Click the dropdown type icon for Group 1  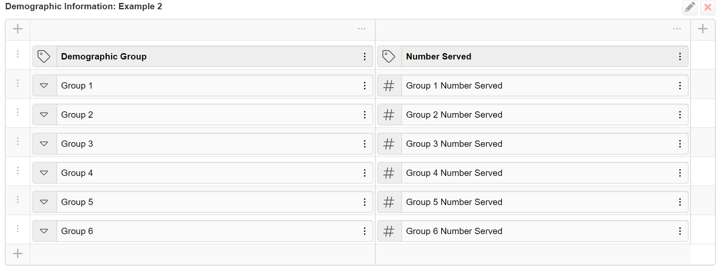[x=44, y=86]
